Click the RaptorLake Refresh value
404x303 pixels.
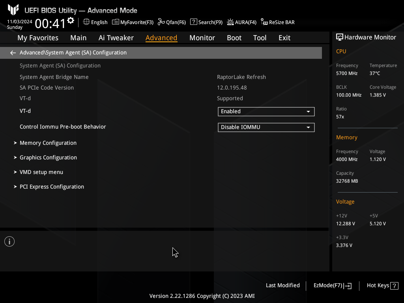pyautogui.click(x=241, y=77)
